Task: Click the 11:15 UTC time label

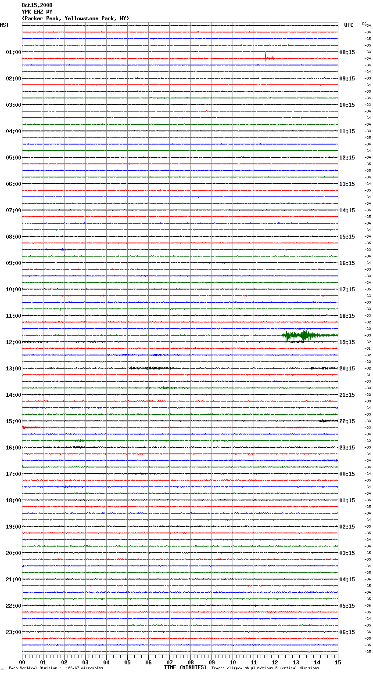Action: [347, 131]
